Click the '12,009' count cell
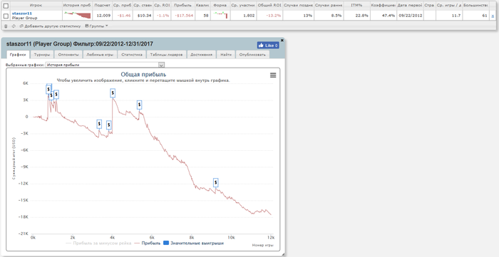This screenshot has width=499, height=257. 103,16
